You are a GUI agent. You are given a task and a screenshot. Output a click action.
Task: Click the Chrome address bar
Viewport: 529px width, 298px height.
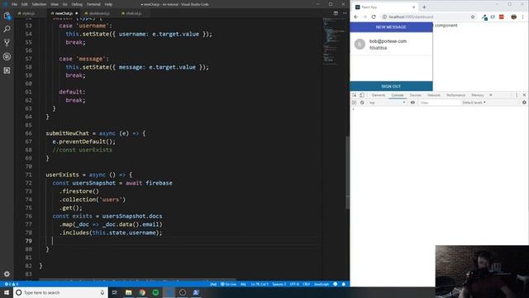(424, 17)
